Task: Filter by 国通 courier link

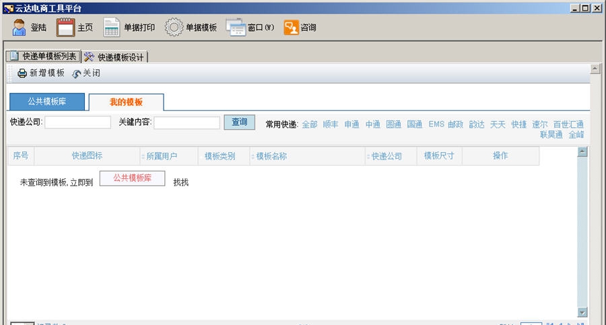Action: point(414,124)
